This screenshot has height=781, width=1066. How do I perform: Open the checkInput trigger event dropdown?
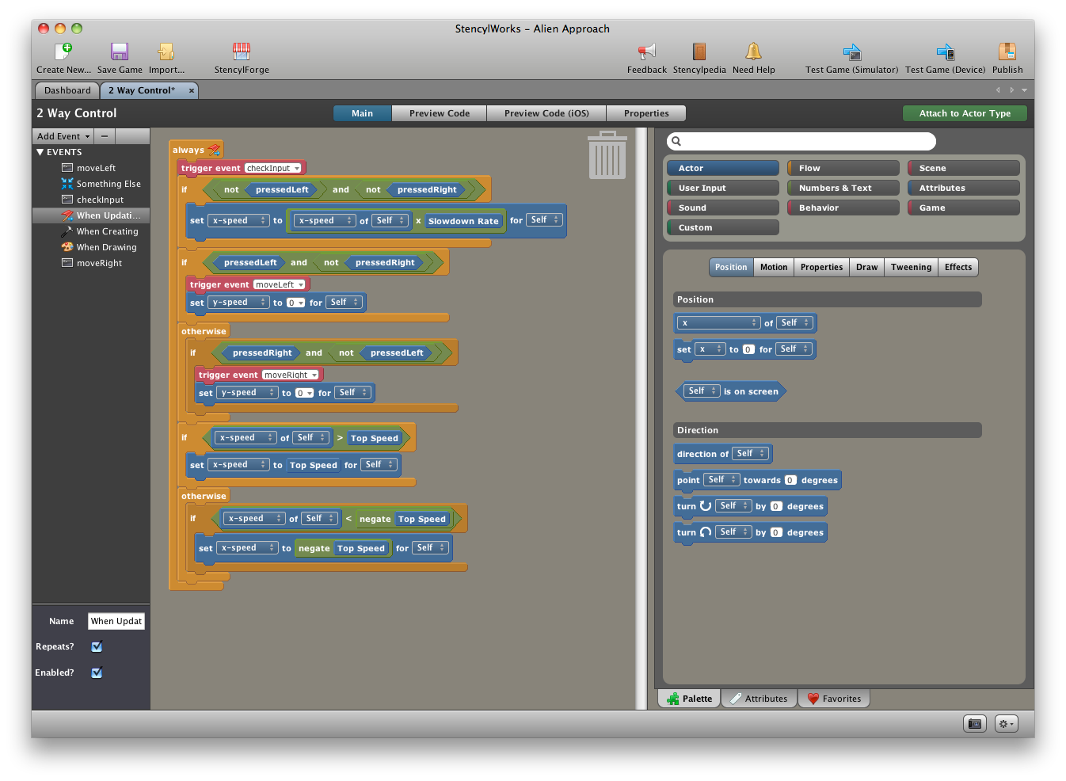(x=272, y=168)
